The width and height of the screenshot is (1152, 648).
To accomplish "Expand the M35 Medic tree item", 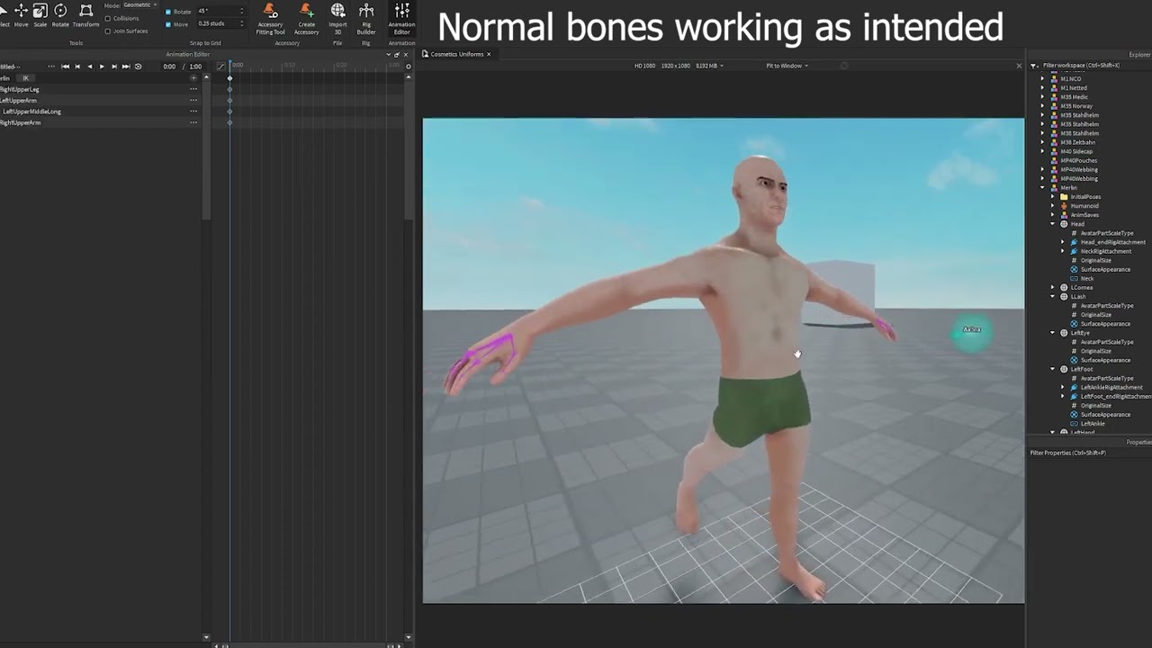I will [x=1043, y=97].
